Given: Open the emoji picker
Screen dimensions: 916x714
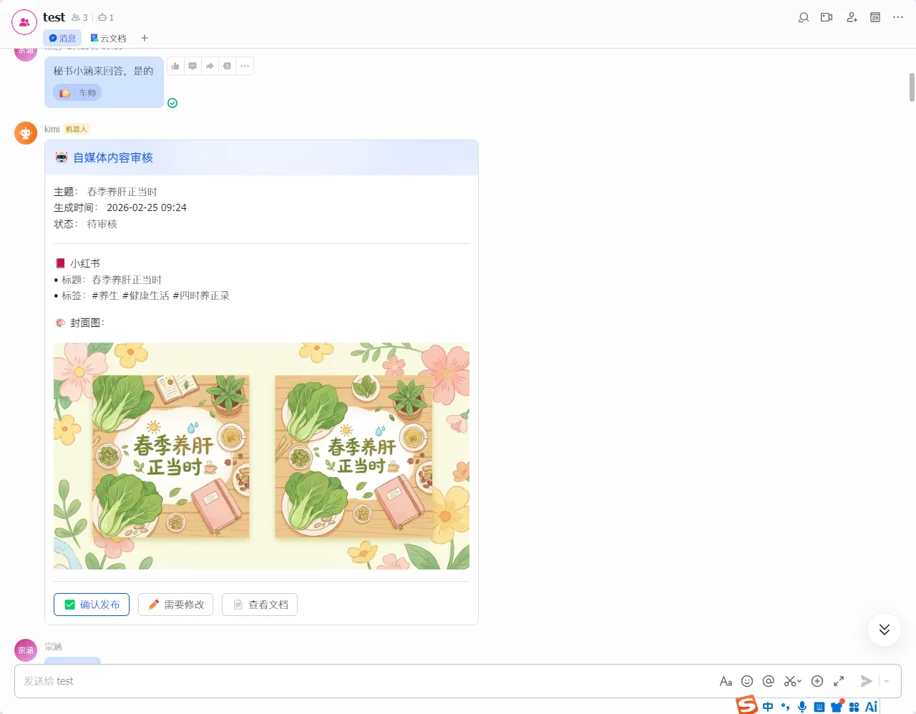Looking at the screenshot, I should [747, 681].
